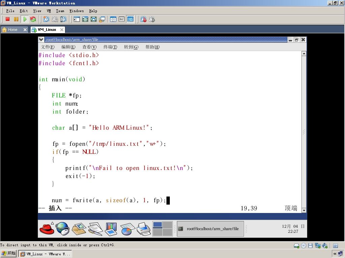Screen dimensions: 345x258
Task: Click the terminal scrollbar up arrow
Action: [x=304, y=54]
